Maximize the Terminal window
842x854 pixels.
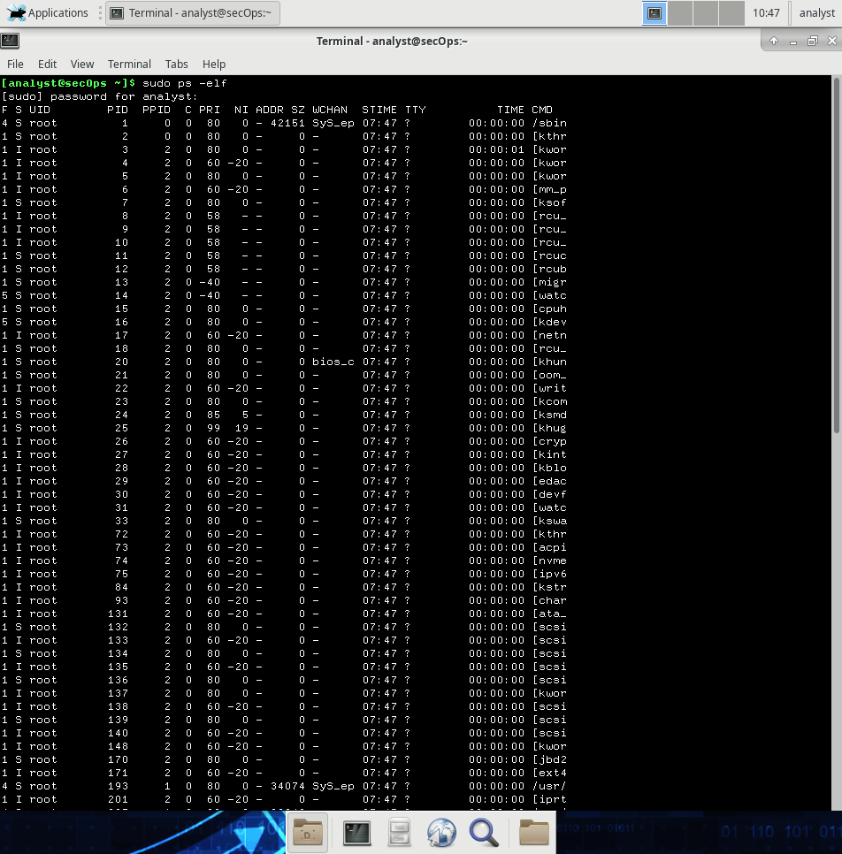812,41
